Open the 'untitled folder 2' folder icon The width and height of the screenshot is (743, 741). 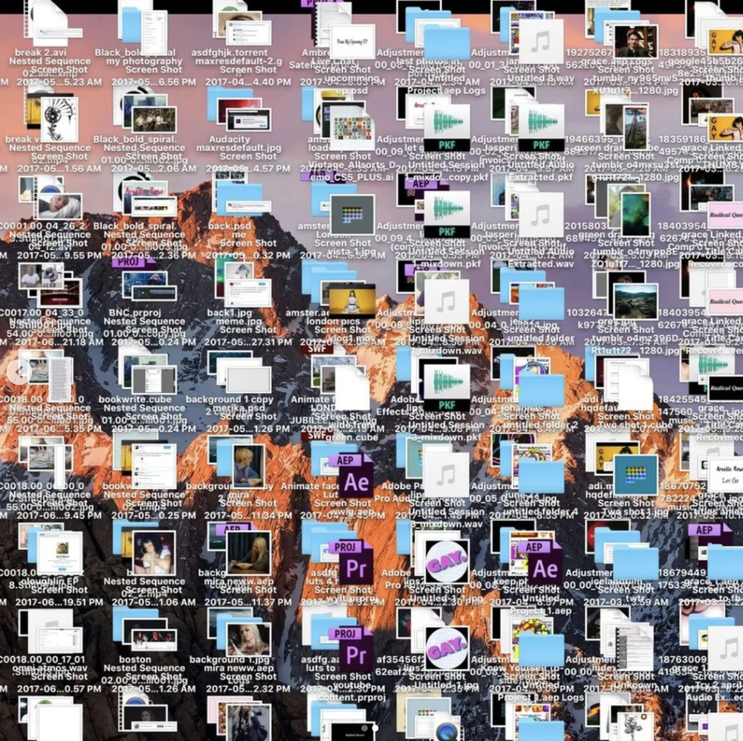(541, 389)
